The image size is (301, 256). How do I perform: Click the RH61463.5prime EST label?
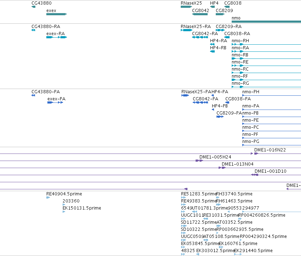[235, 201]
